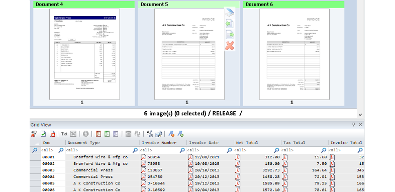Viewport: 395px width, 192px height.
Task: Click the PDF icon next to net total 1458.28
Action: [238, 176]
